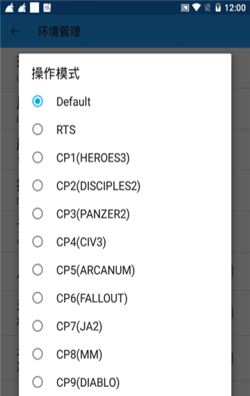Tap the Wi-Fi signal status icon
This screenshot has height=396, width=250.
(x=197, y=8)
